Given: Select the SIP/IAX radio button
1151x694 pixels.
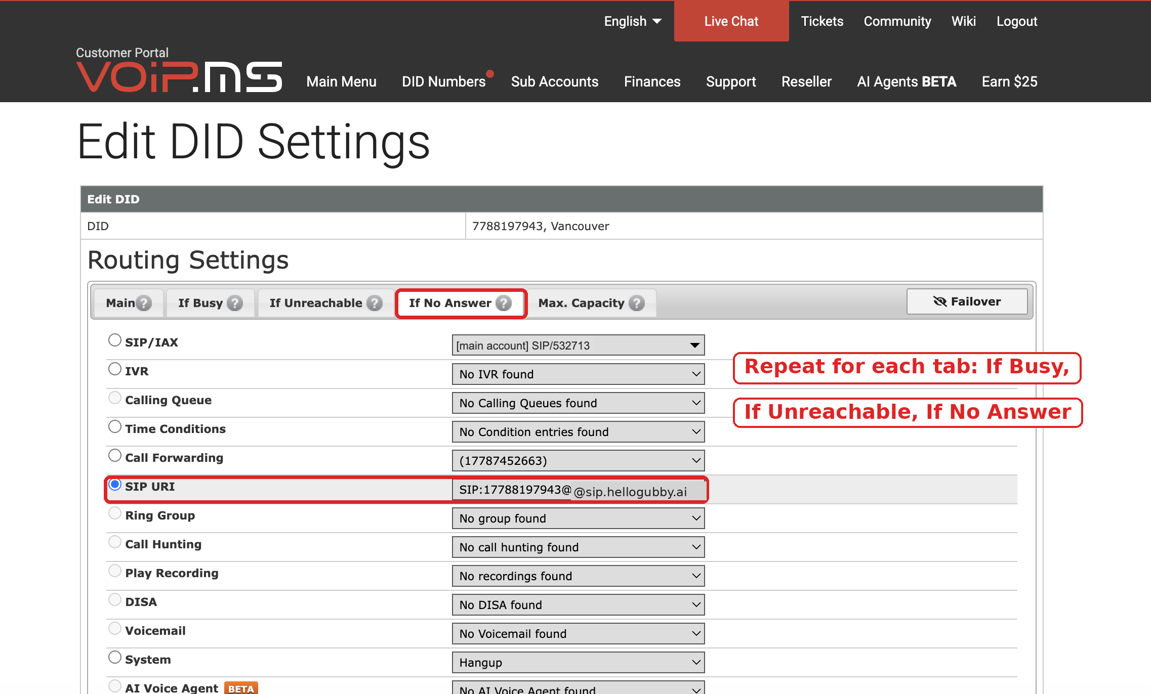Looking at the screenshot, I should [x=115, y=340].
